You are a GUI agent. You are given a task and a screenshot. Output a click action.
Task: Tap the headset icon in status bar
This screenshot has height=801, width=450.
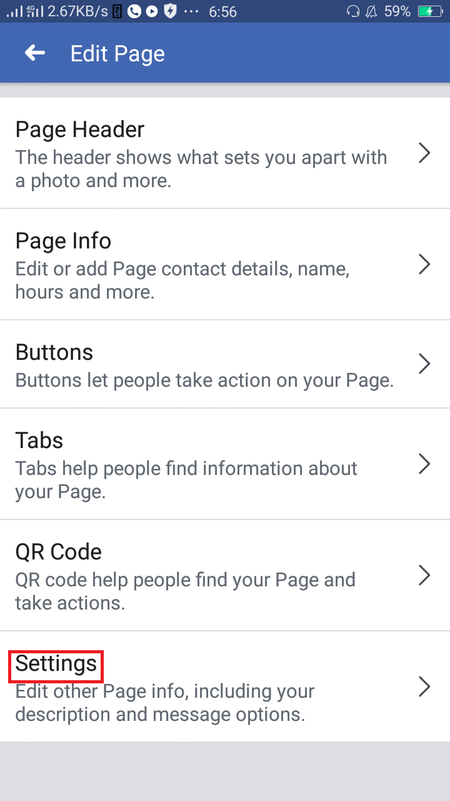point(353,11)
